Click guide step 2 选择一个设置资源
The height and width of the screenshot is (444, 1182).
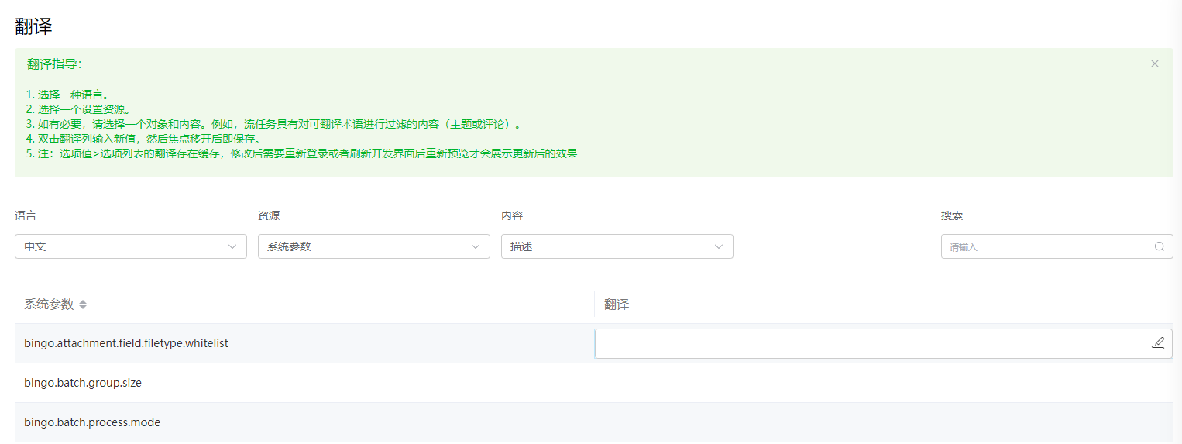pyautogui.click(x=78, y=109)
